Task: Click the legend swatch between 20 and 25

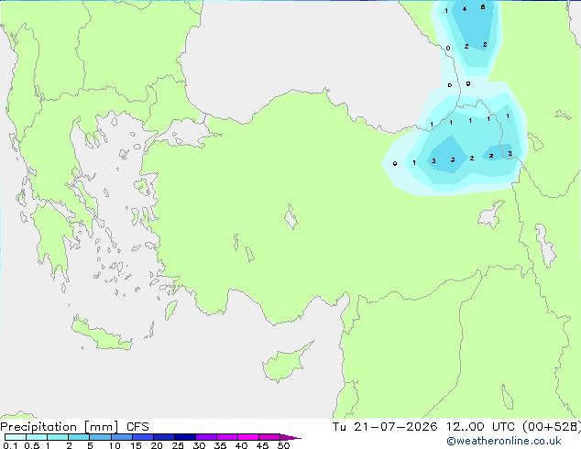Action: [164, 437]
